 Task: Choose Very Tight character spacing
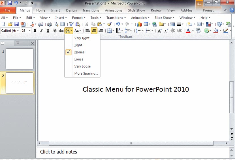[82, 38]
